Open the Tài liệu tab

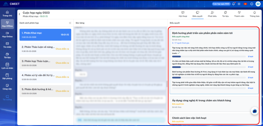(226, 14)
